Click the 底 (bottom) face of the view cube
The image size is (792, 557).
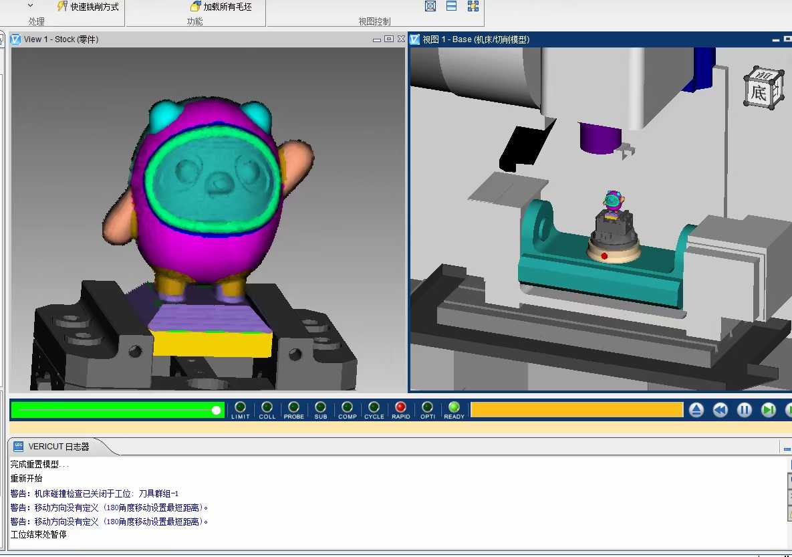[759, 92]
